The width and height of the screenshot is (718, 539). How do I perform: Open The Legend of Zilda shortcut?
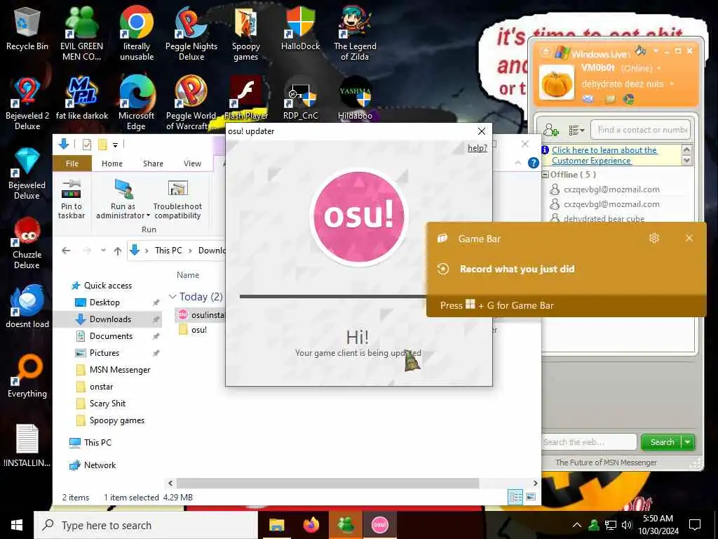click(x=355, y=34)
